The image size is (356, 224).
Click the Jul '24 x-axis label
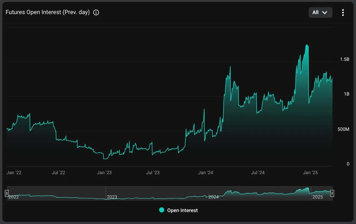point(258,173)
